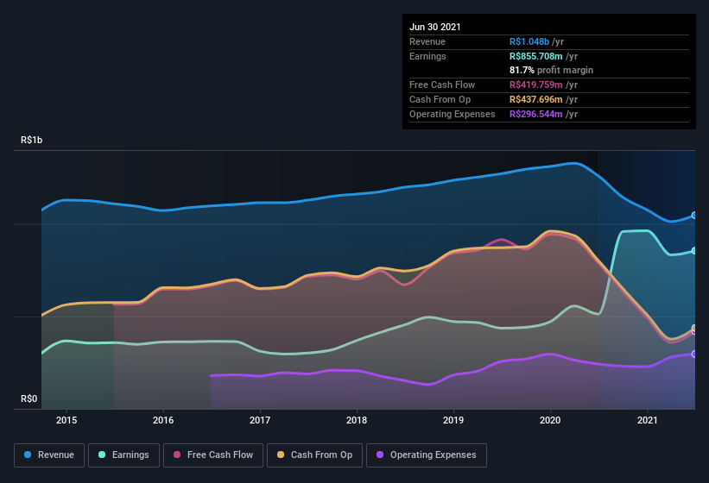Image resolution: width=709 pixels, height=483 pixels.
Task: Click the orange Cash From Op endpoint marker
Action: coord(694,329)
